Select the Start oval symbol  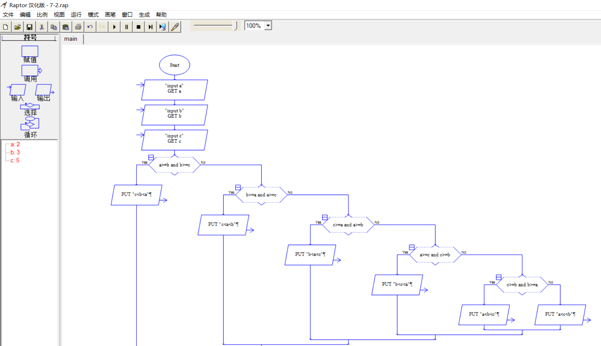[175, 65]
